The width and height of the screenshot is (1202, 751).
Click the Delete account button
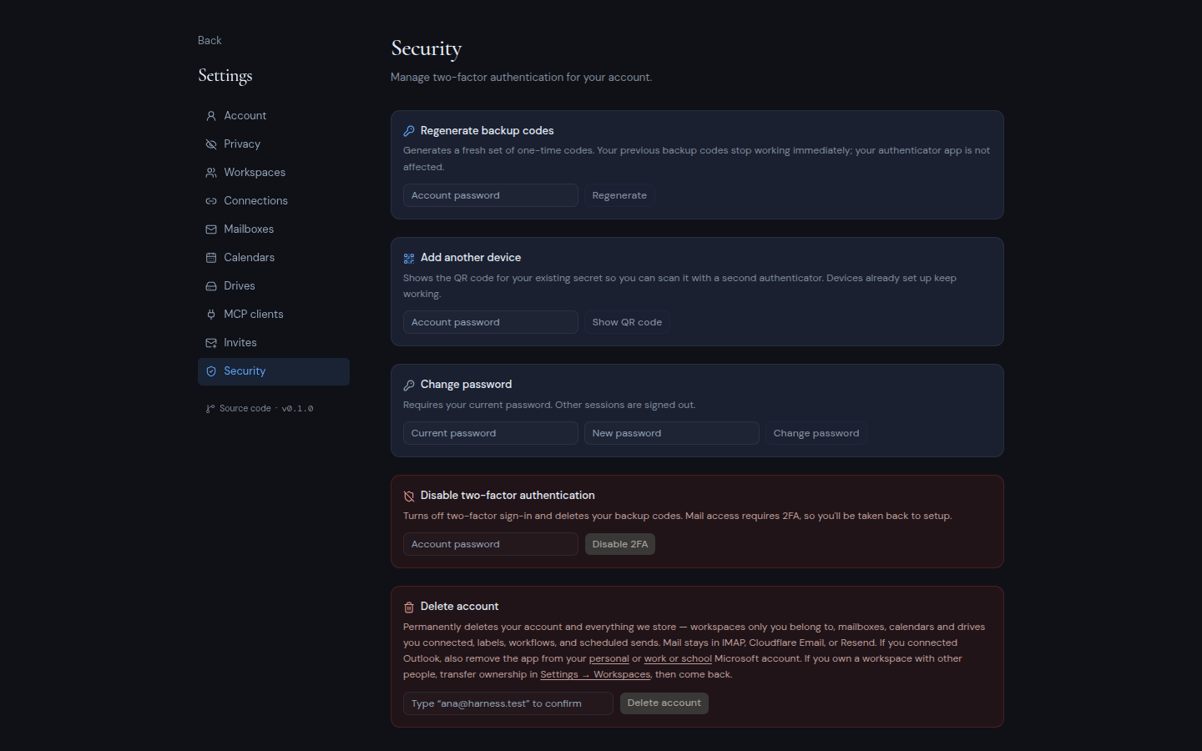(x=664, y=703)
